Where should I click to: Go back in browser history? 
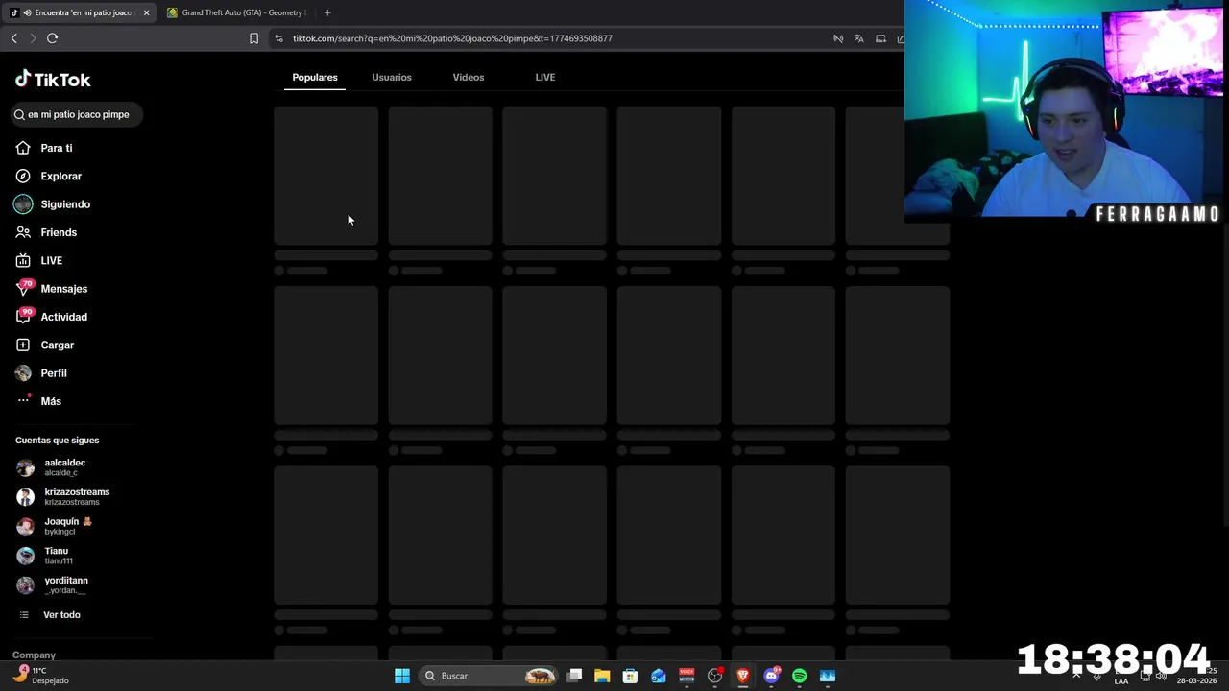13,38
